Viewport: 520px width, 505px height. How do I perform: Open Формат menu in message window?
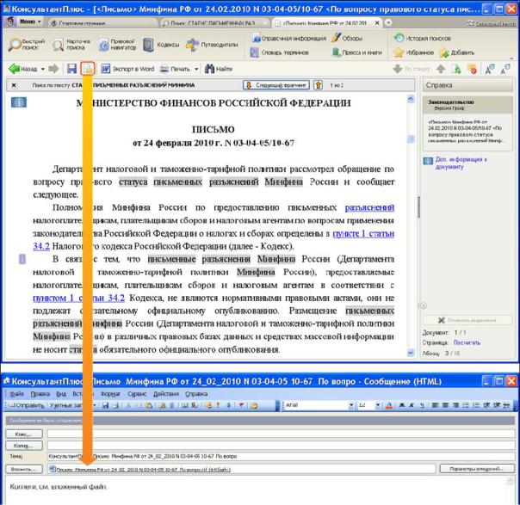click(x=110, y=394)
